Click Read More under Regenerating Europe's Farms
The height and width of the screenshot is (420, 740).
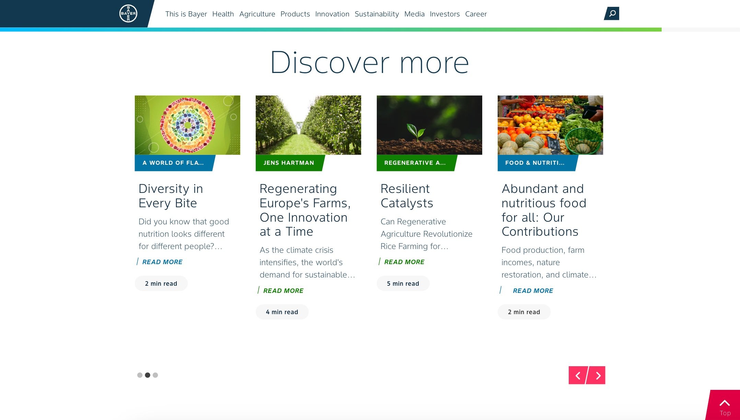[283, 291]
